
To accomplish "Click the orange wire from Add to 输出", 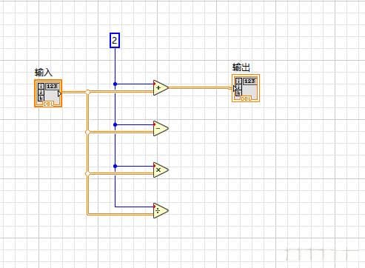I will pyautogui.click(x=200, y=87).
